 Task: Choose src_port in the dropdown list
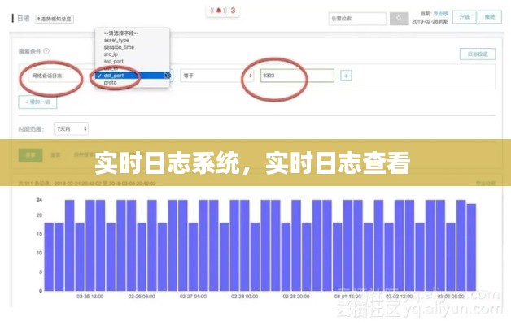point(114,61)
